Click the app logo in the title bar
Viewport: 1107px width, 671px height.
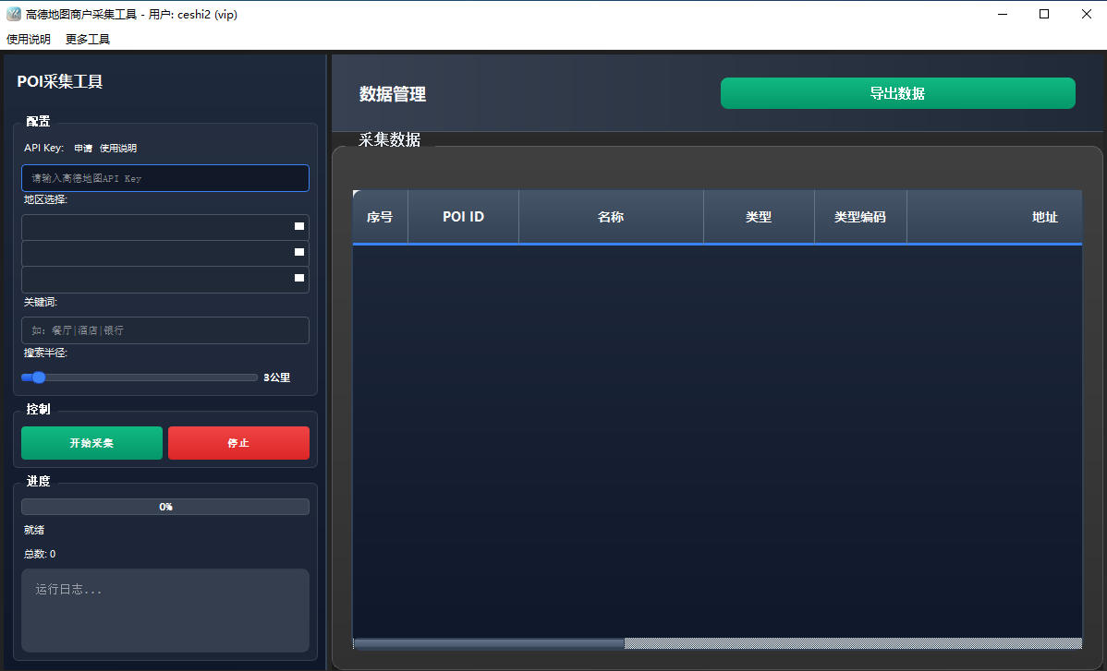click(14, 14)
